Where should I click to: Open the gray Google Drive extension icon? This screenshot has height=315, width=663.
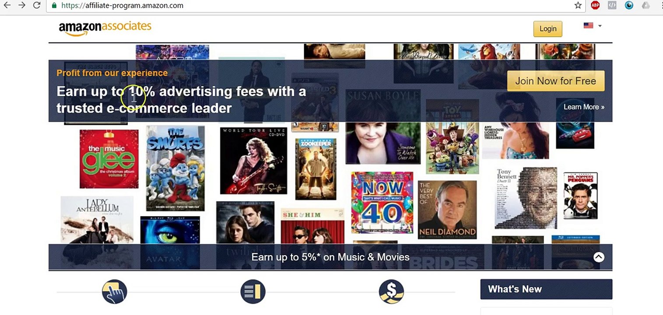click(645, 5)
